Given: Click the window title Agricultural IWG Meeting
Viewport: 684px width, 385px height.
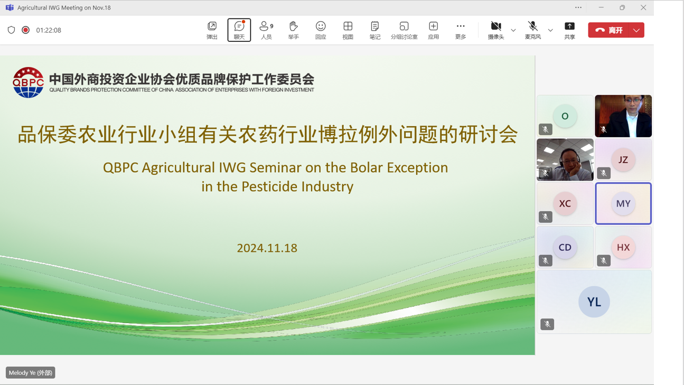Looking at the screenshot, I should click(64, 7).
